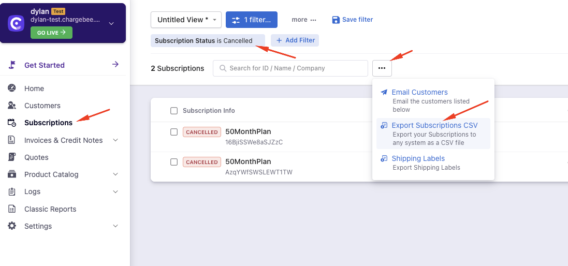Open Classic Reports in the sidebar
This screenshot has height=266, width=568.
[x=50, y=209]
